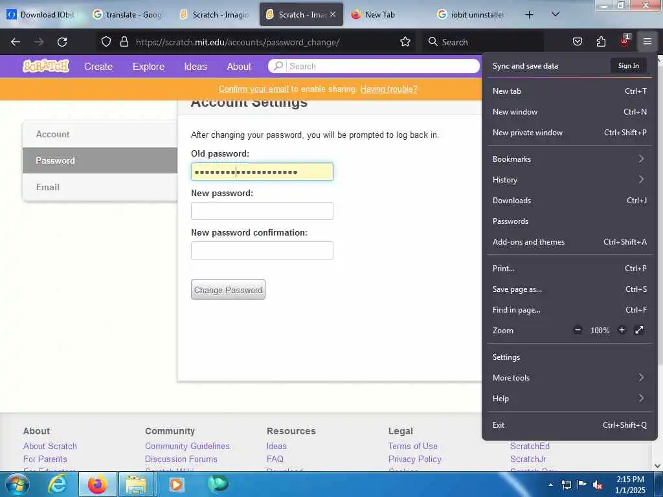Viewport: 663px width, 497px height.
Task: Click Sign In for sync
Action: pyautogui.click(x=628, y=65)
